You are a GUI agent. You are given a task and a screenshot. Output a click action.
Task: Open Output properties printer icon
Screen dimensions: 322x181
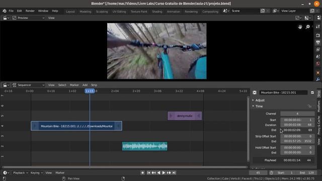coord(318,42)
